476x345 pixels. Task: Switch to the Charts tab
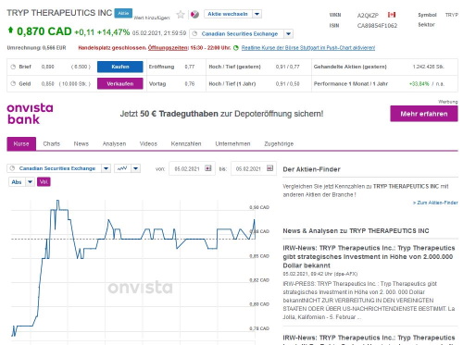52,143
